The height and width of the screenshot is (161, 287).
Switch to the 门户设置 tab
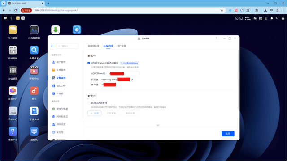click(x=121, y=46)
